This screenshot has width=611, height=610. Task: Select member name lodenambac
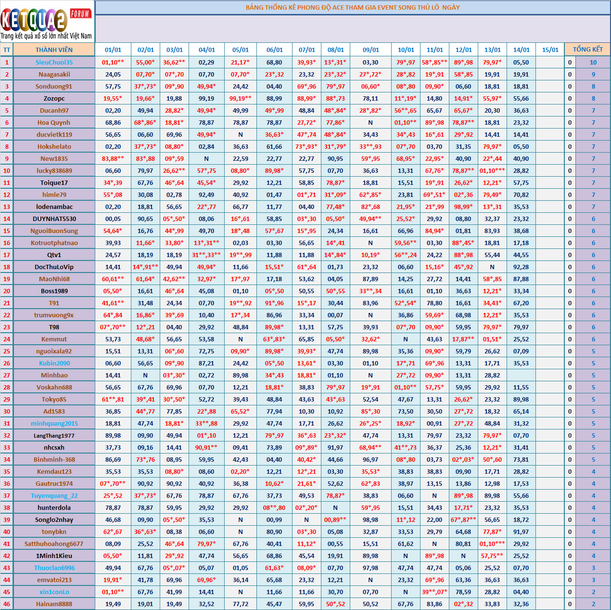54,207
